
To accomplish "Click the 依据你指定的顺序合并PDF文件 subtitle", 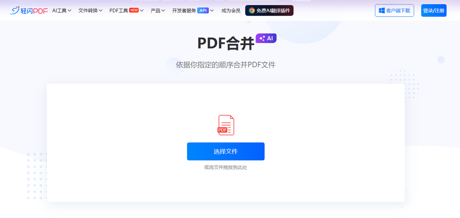I will pyautogui.click(x=226, y=65).
